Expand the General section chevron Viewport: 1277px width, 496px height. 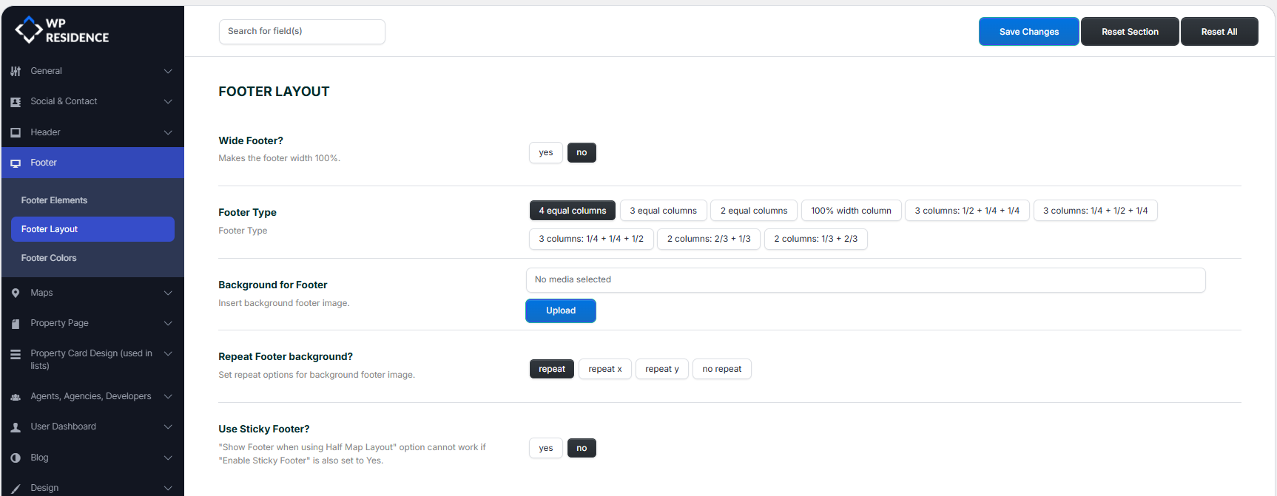tap(168, 72)
